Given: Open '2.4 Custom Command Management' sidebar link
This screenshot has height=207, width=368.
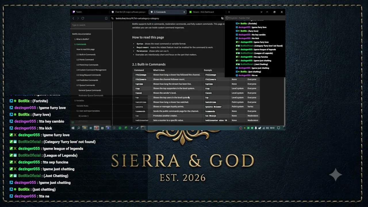Looking at the screenshot, I should coord(91,70).
